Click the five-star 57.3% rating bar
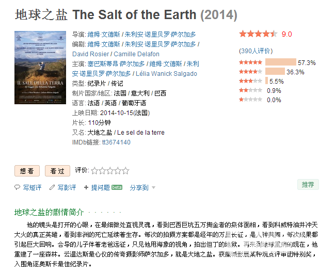Viewport: 335px width, 274px height. click(x=281, y=62)
